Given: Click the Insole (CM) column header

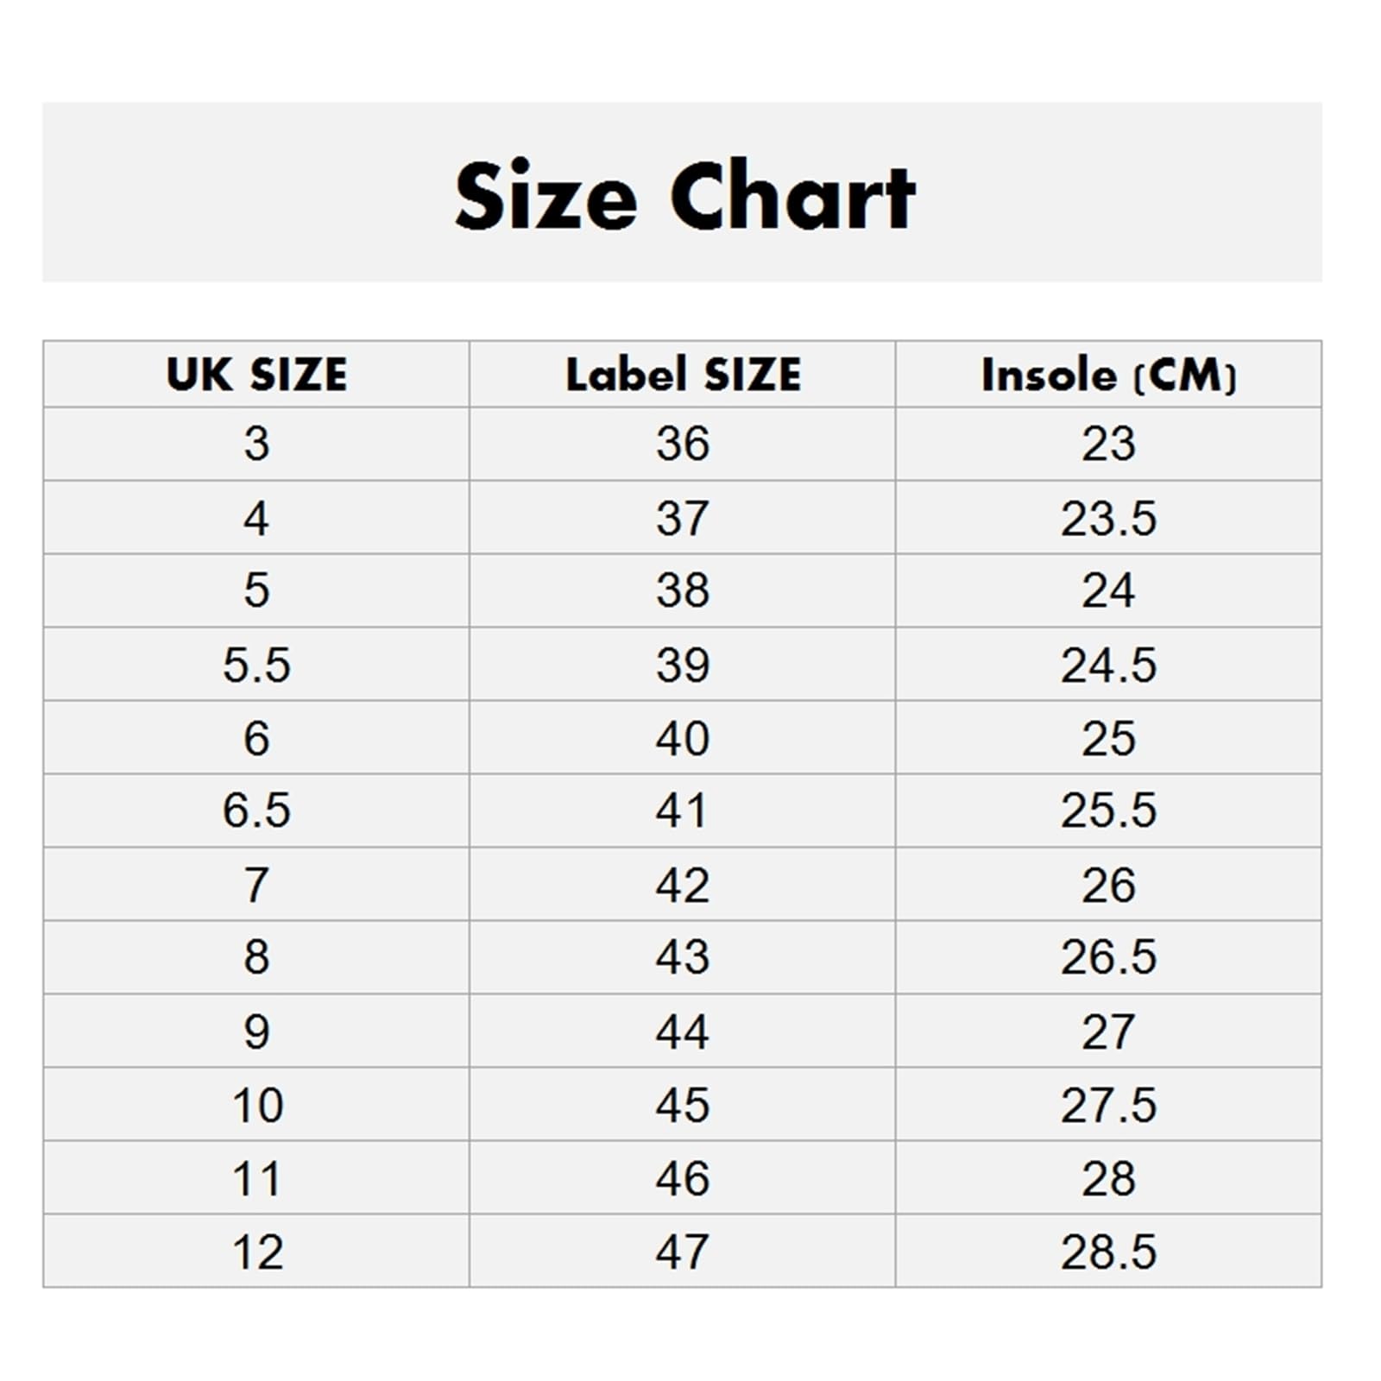Looking at the screenshot, I should [1108, 375].
